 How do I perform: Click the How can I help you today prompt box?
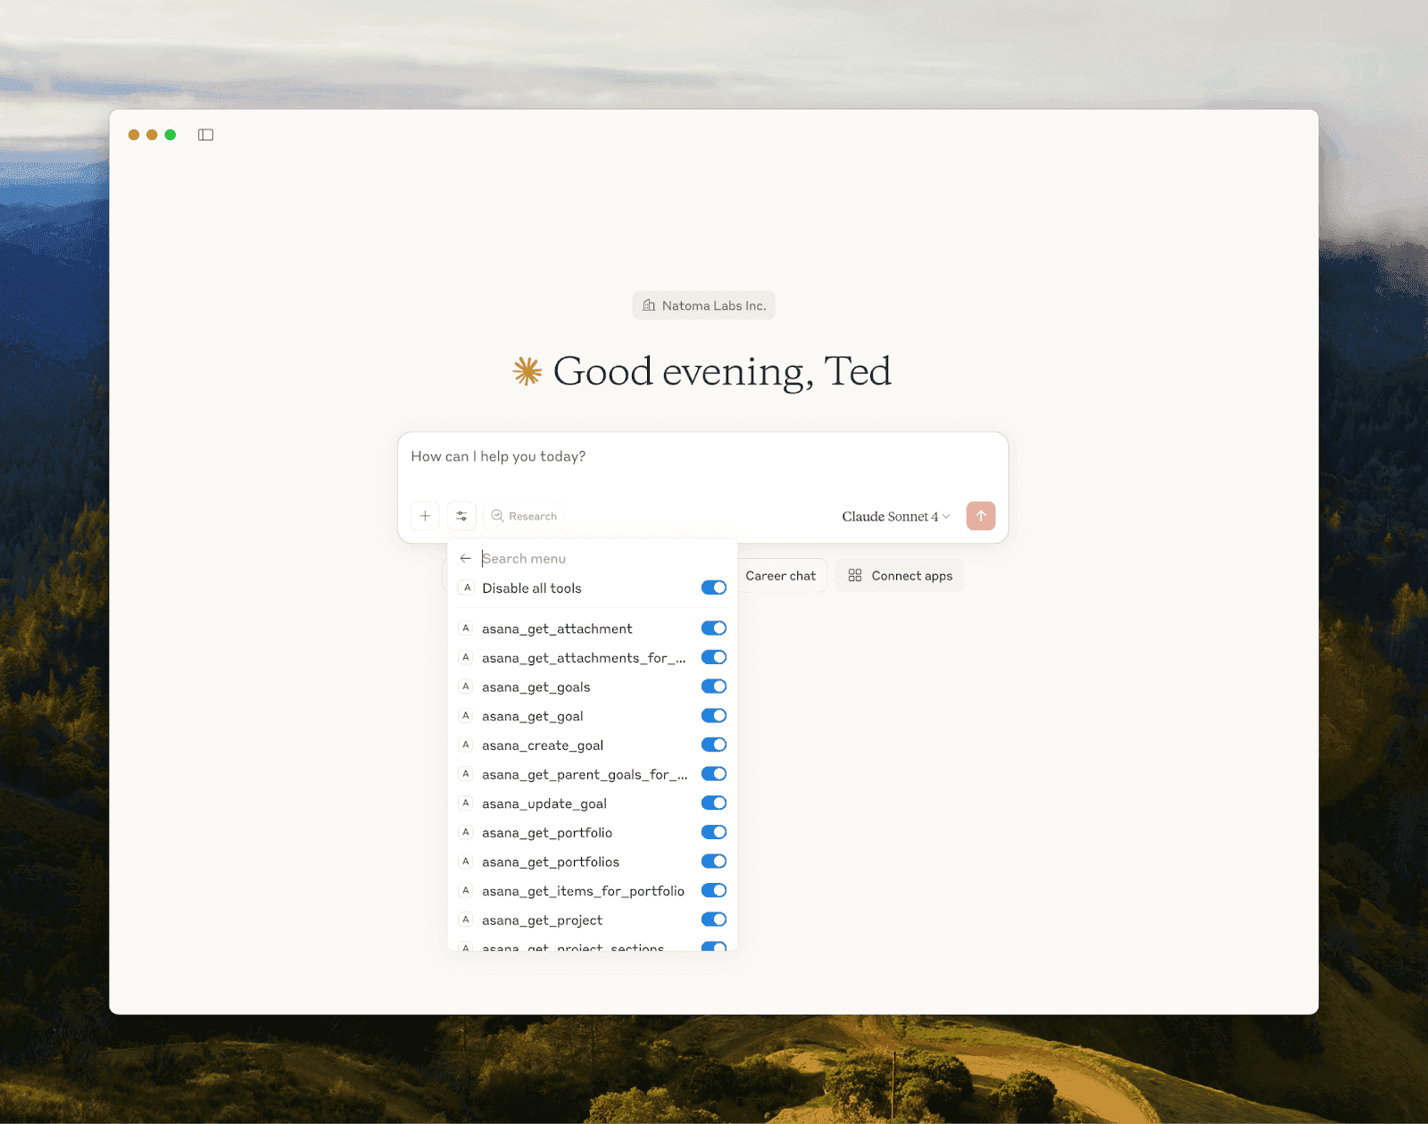[702, 457]
